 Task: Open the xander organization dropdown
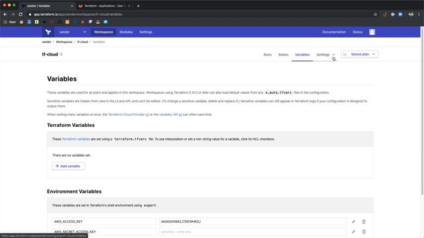tap(73, 32)
